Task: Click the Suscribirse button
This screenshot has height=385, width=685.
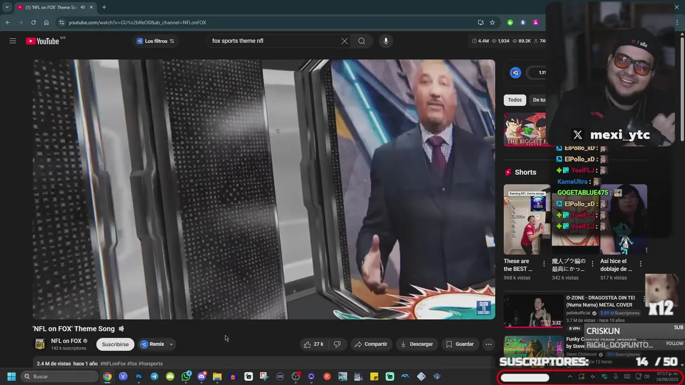Action: click(115, 344)
